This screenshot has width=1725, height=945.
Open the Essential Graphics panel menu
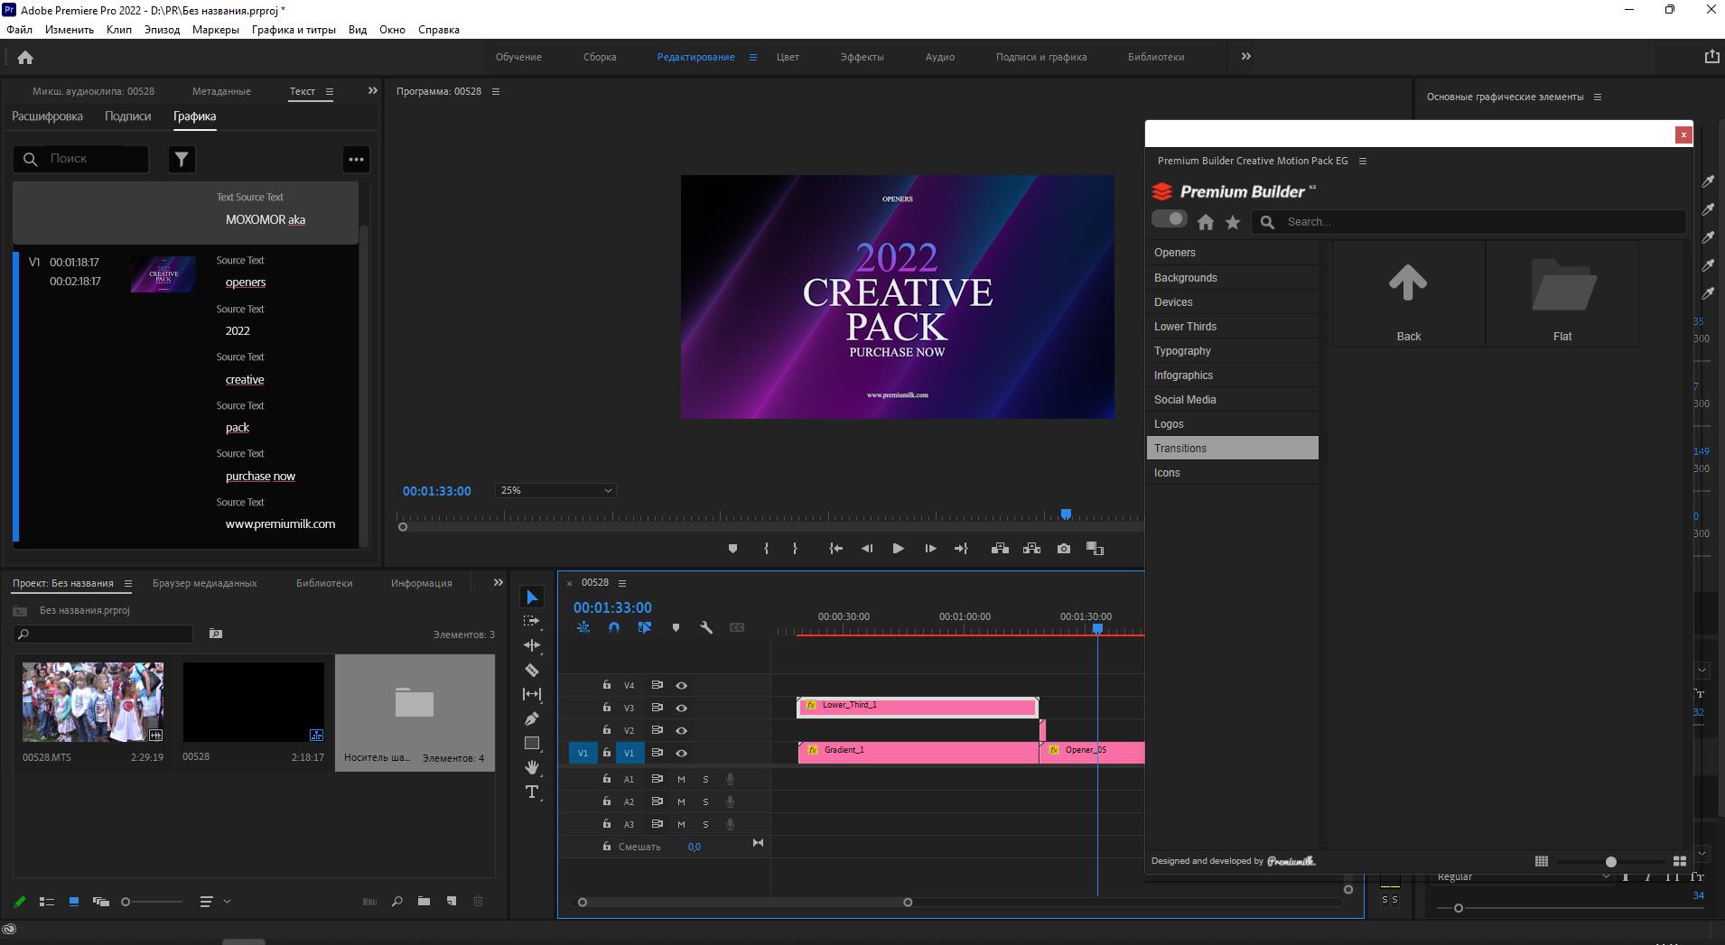(x=1598, y=97)
